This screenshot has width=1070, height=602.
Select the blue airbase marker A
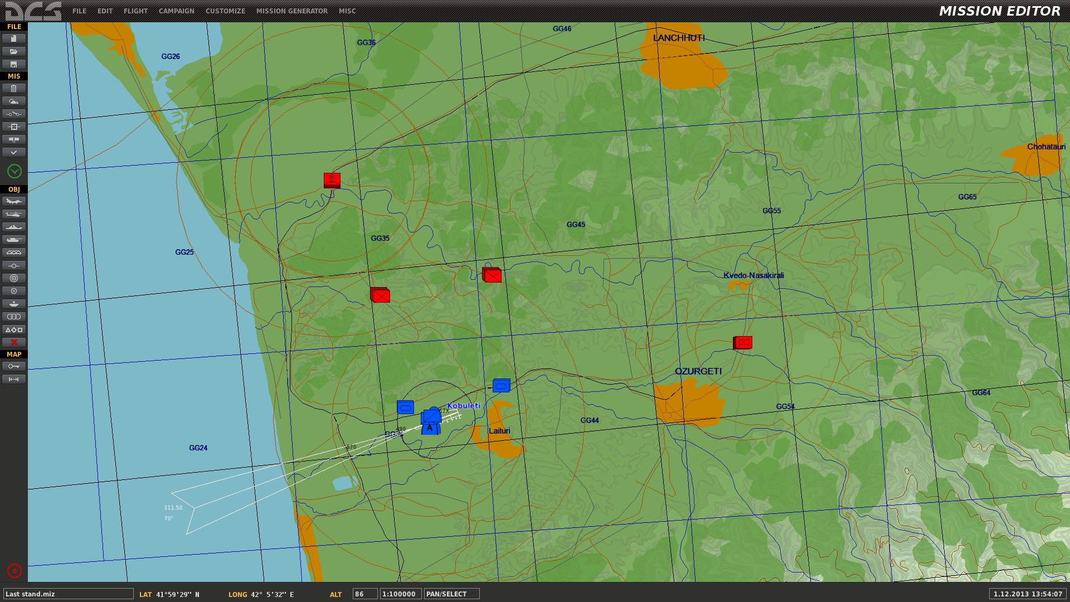pos(430,428)
